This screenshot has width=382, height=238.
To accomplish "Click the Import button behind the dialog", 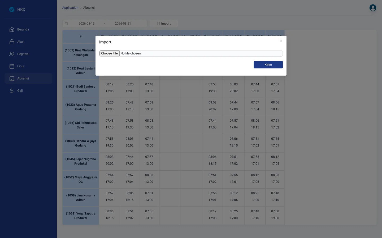I will pos(164,24).
